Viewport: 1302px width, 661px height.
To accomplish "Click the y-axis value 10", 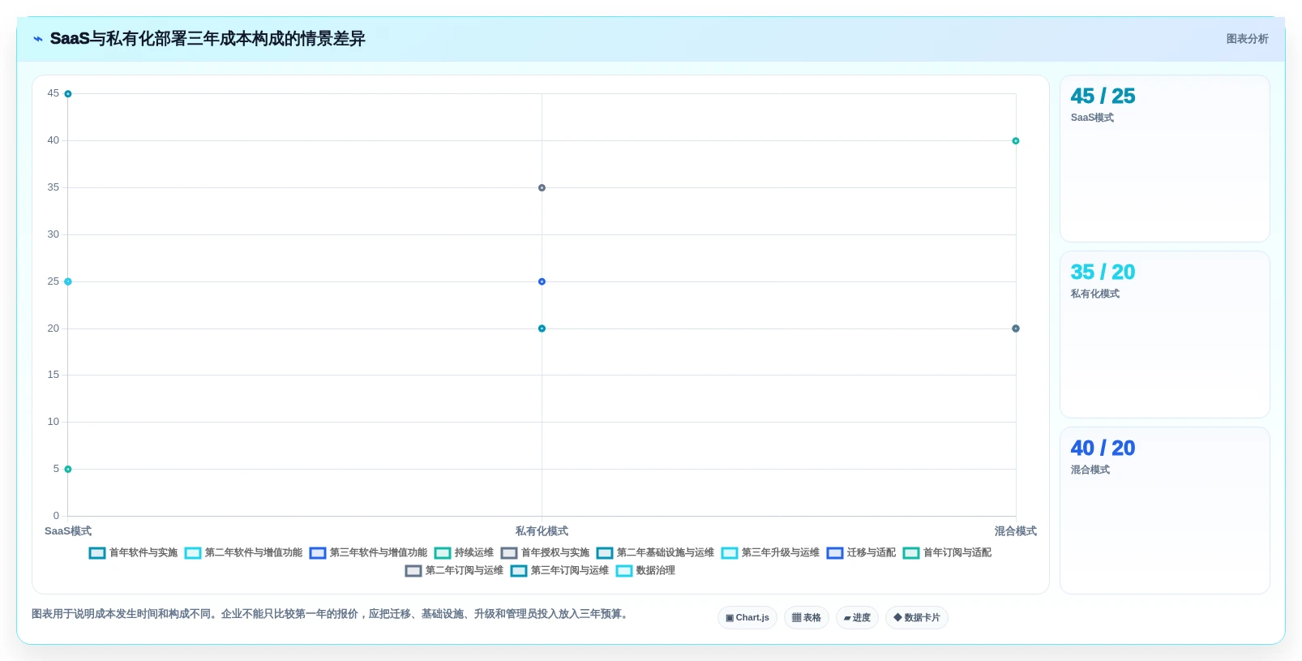I will (x=54, y=422).
